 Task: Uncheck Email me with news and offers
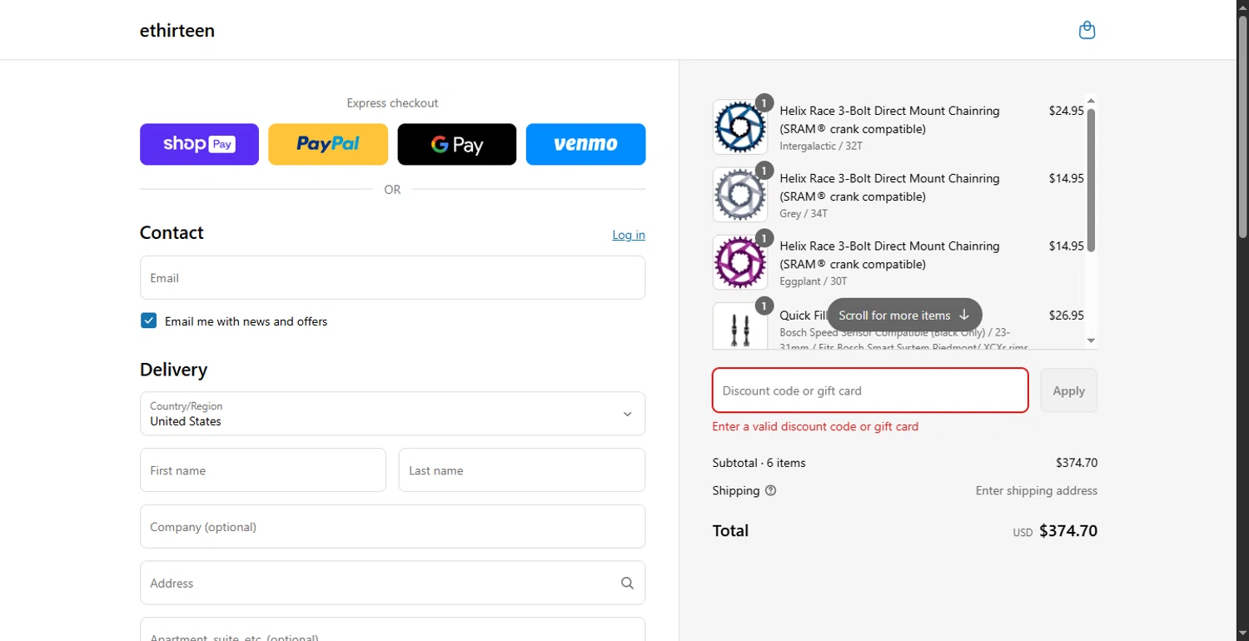click(148, 320)
